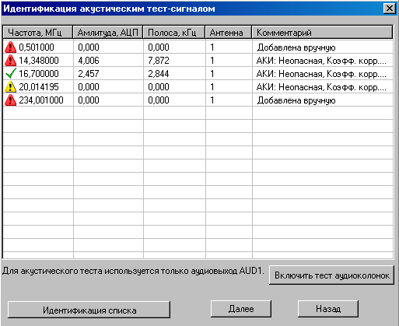
Task: Select the frequency value 14,348000
Action: pos(39,61)
